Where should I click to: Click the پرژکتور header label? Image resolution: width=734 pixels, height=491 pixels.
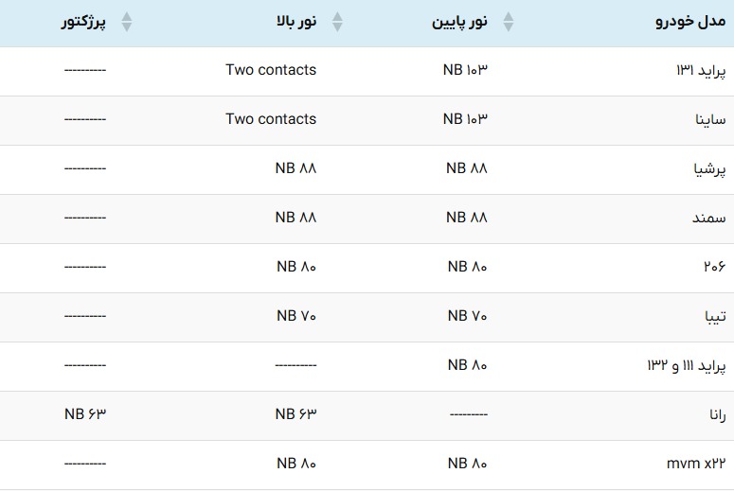tap(83, 22)
